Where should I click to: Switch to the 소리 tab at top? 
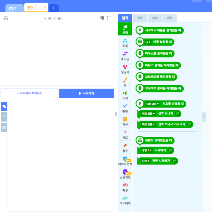point(155,18)
